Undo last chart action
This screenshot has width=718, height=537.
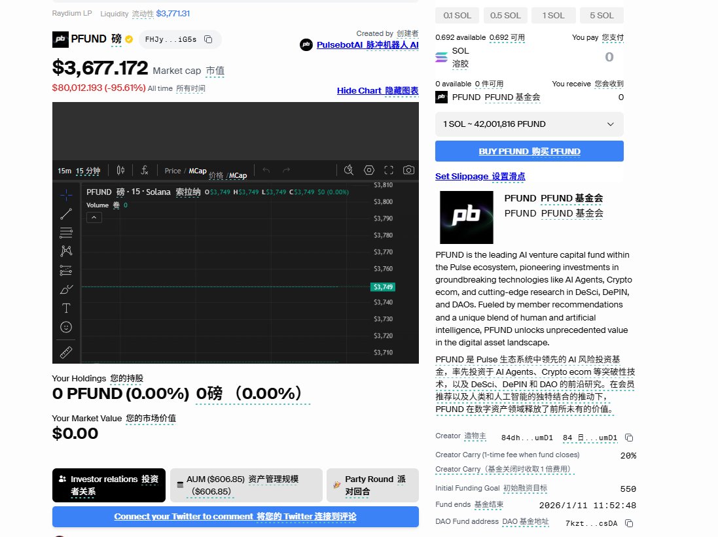point(266,170)
